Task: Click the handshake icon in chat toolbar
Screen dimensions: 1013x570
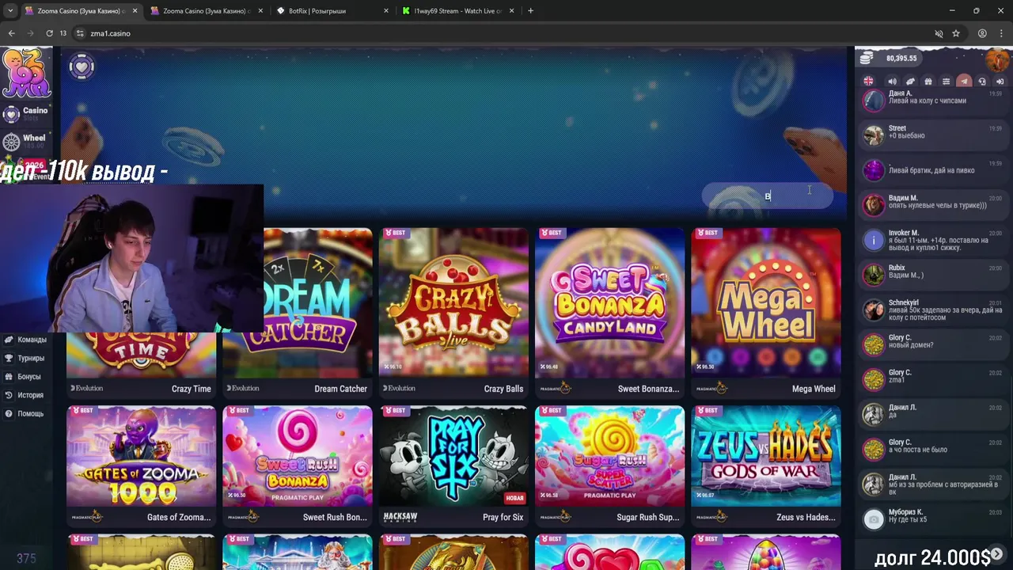Action: pos(910,82)
